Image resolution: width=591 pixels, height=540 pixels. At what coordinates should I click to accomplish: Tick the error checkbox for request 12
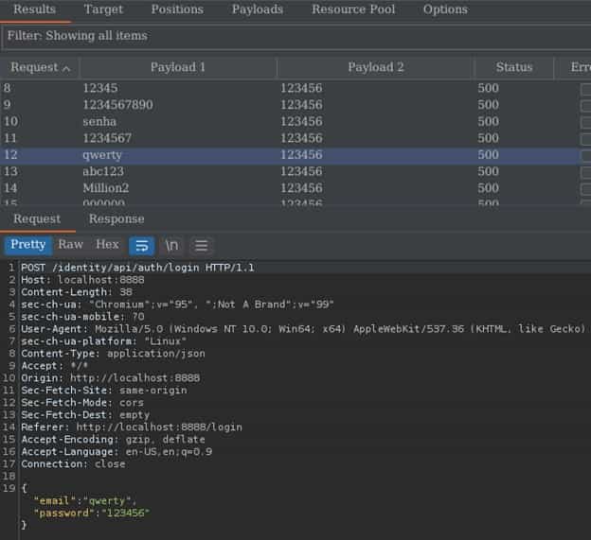(x=585, y=155)
